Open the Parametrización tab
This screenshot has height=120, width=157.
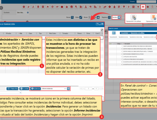click(x=113, y=37)
